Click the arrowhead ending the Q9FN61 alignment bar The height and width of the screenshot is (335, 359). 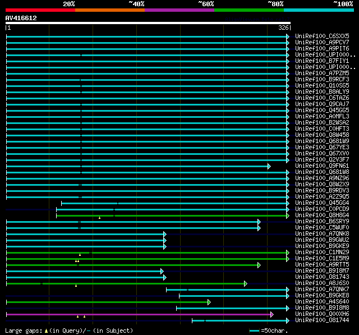[x=269, y=166]
